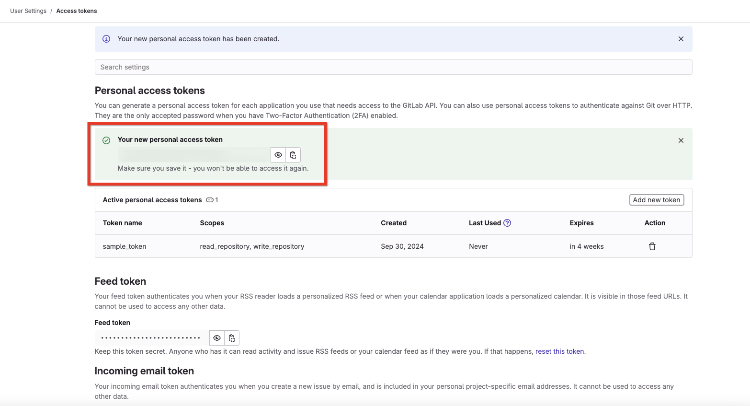This screenshot has width=750, height=406.
Task: Show the hidden feed token
Action: [217, 338]
